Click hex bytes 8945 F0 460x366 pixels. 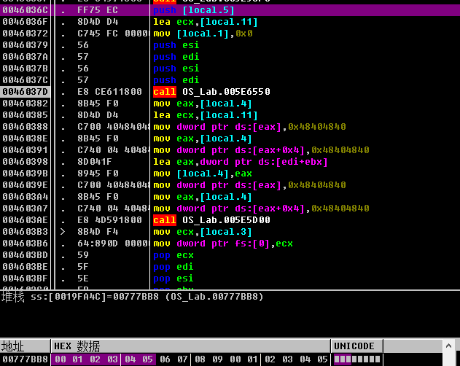click(98, 174)
